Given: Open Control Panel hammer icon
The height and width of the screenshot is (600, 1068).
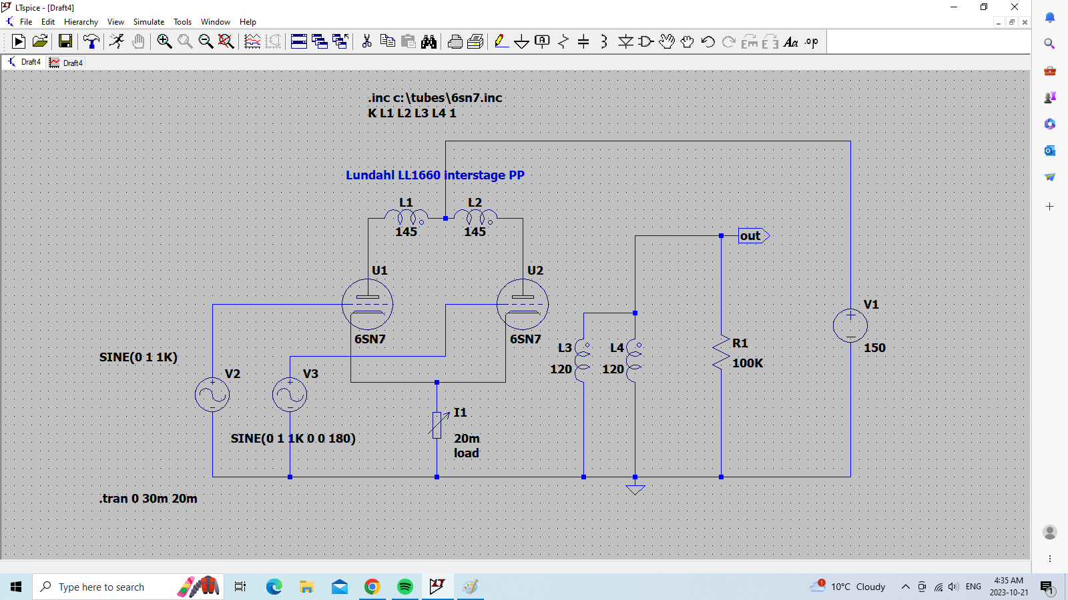Looking at the screenshot, I should coord(91,41).
